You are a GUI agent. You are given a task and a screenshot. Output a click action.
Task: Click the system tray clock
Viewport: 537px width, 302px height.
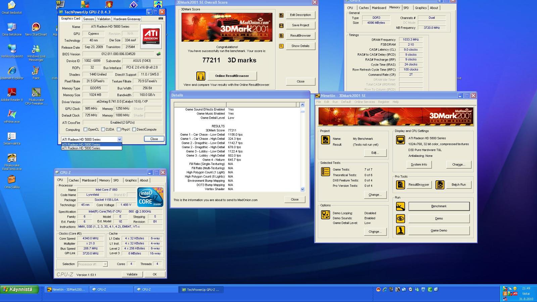point(526,288)
